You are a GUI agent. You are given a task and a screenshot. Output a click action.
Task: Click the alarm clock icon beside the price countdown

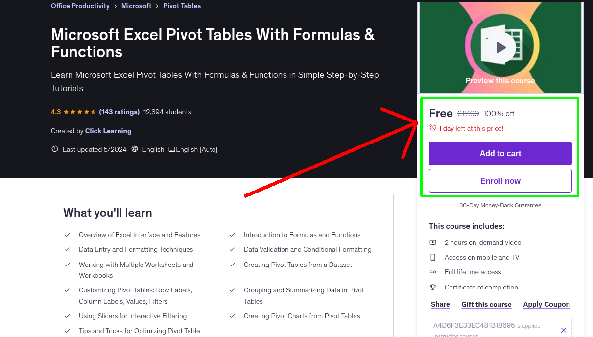tap(432, 127)
